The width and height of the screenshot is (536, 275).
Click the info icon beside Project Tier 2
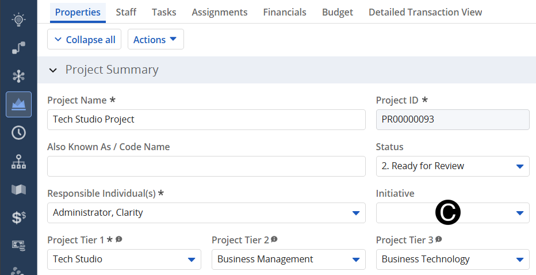tap(274, 239)
